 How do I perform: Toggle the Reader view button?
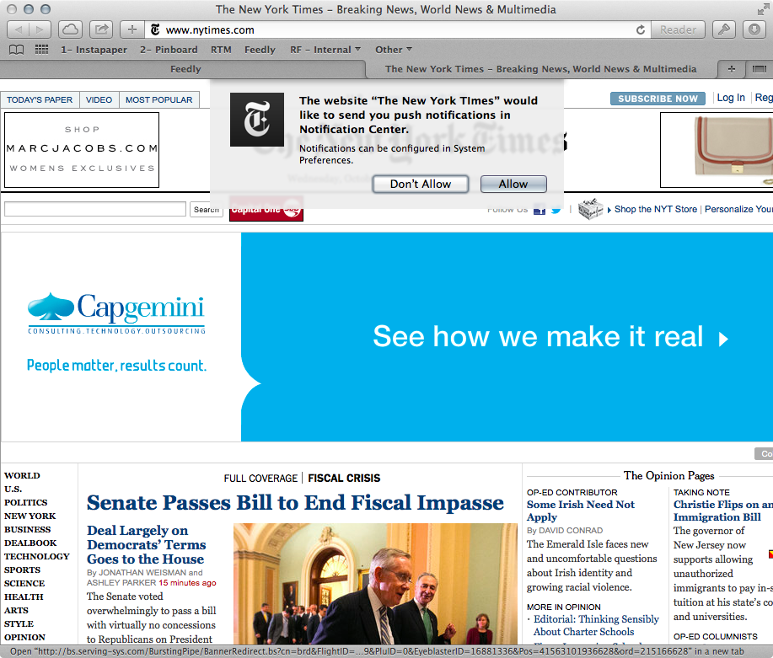(678, 29)
